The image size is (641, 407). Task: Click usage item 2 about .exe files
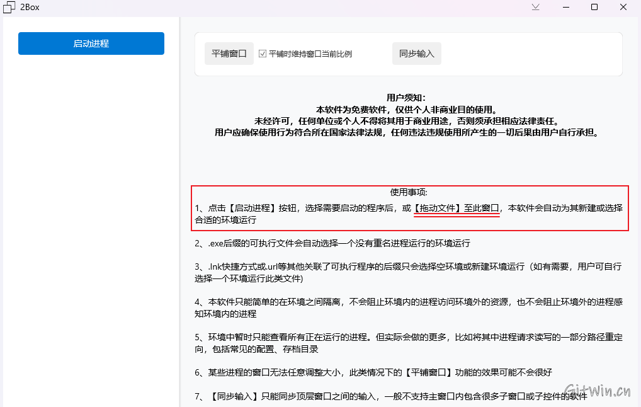tap(332, 243)
